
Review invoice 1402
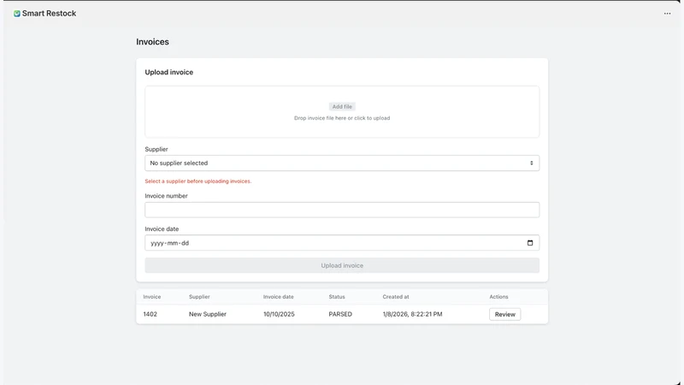coord(504,314)
